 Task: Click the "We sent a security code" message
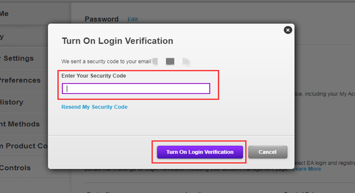click(106, 61)
